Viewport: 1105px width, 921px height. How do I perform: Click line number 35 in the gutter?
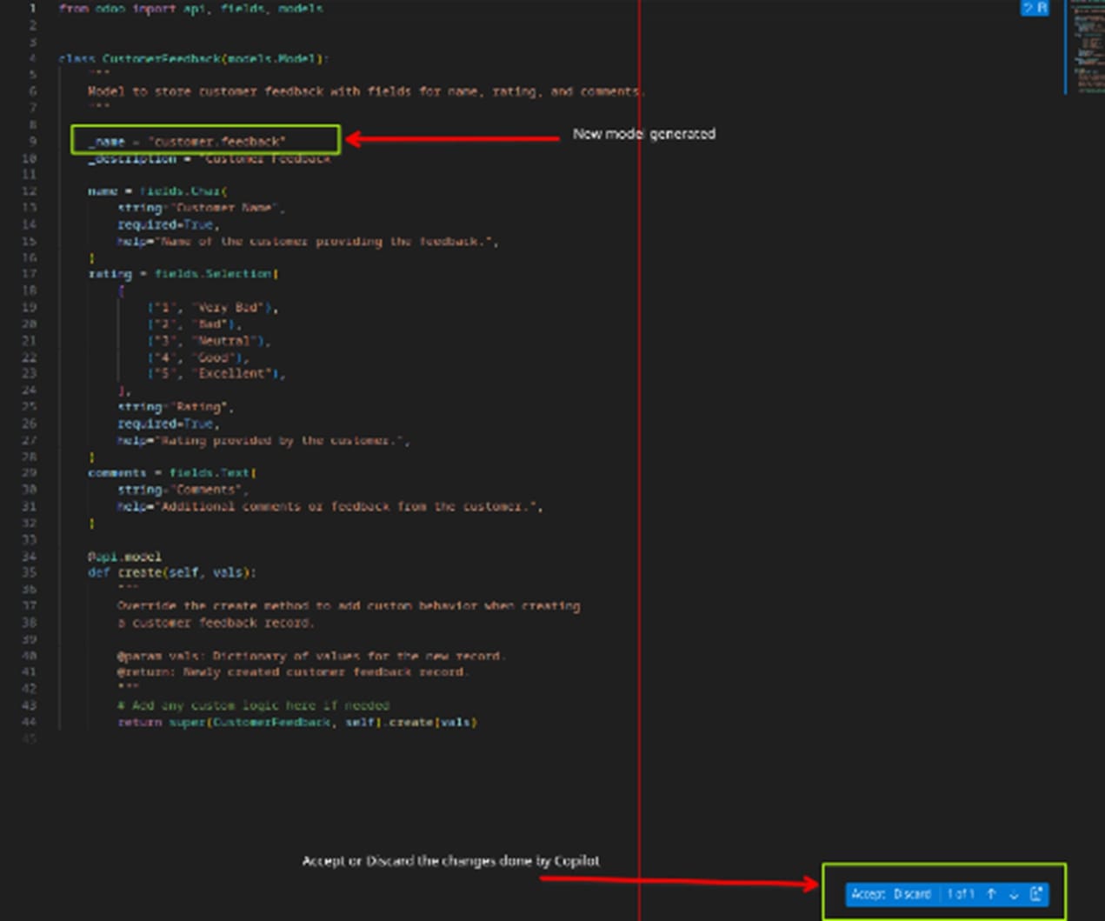tap(30, 573)
